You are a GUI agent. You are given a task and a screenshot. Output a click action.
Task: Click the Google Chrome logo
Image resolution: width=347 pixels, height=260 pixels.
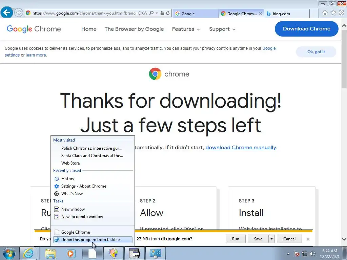point(34,29)
